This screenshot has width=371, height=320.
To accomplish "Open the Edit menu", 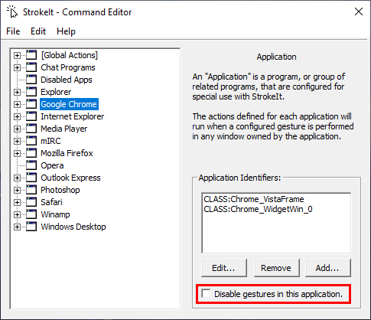I will tap(38, 31).
